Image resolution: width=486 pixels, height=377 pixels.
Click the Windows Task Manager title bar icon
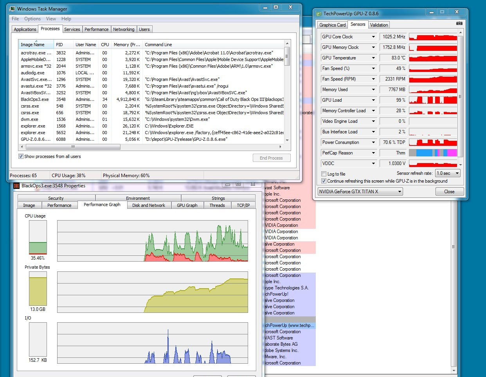tap(13, 9)
